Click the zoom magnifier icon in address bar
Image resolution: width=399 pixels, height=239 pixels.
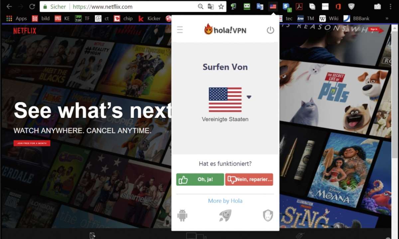pos(200,6)
